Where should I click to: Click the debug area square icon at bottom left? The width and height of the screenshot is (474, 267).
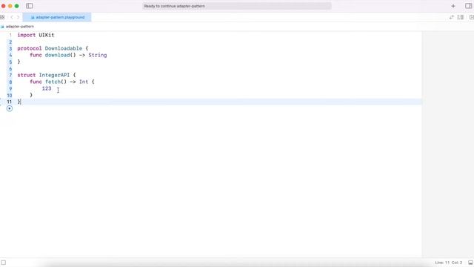tap(3, 263)
